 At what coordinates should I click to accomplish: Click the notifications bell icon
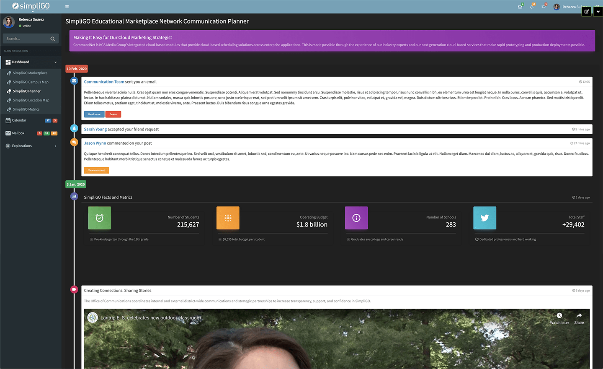[532, 7]
